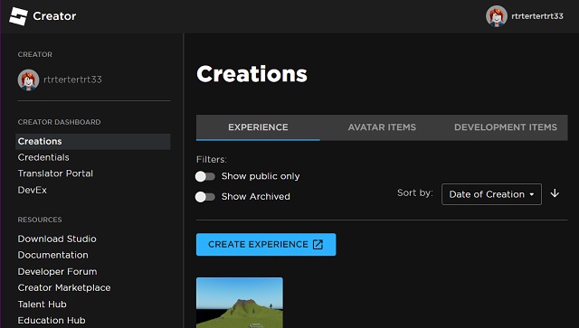Switch to the Development Items tab
Viewport: 579px width, 328px height.
pos(506,127)
